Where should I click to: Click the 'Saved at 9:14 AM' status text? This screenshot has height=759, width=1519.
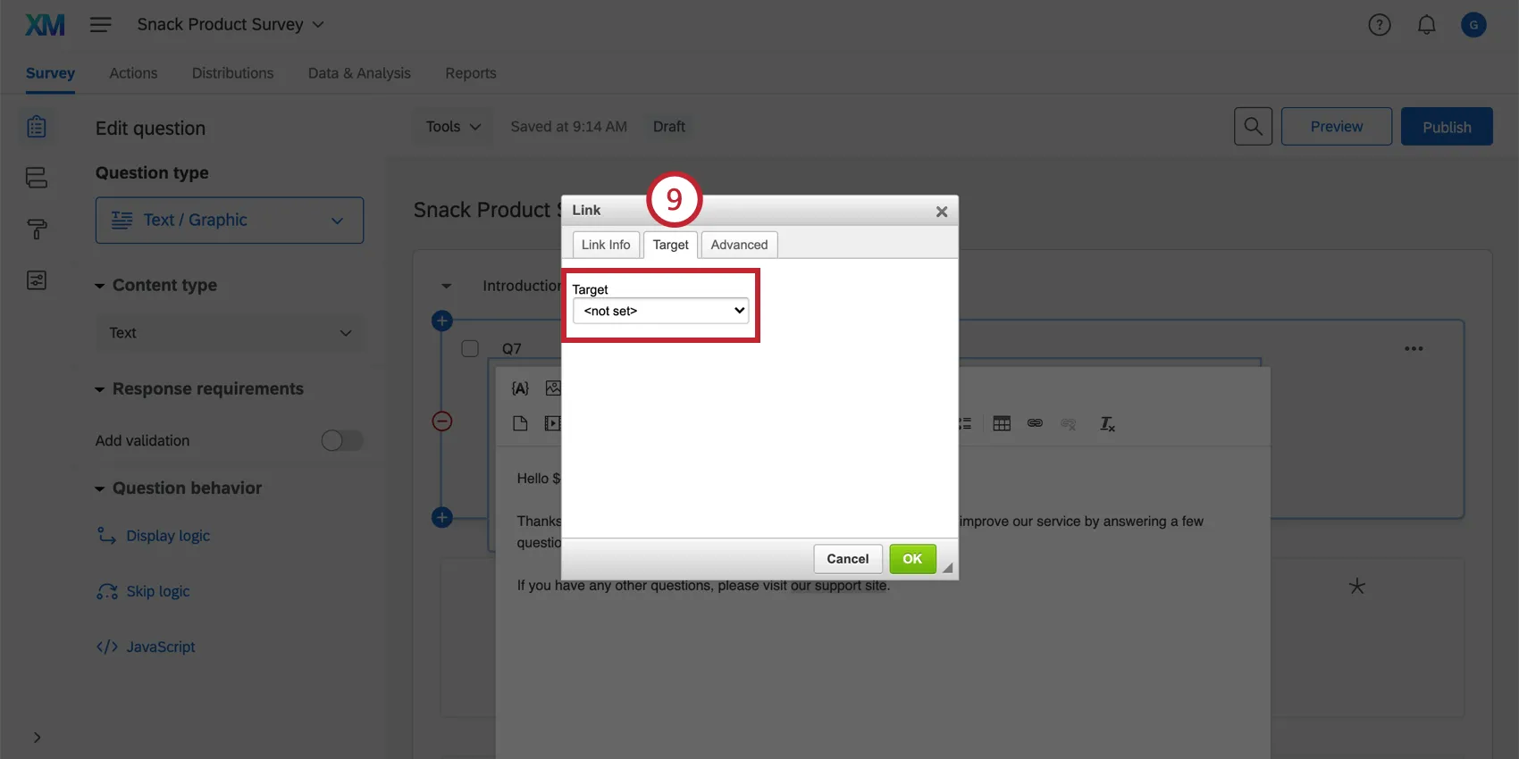pos(568,127)
